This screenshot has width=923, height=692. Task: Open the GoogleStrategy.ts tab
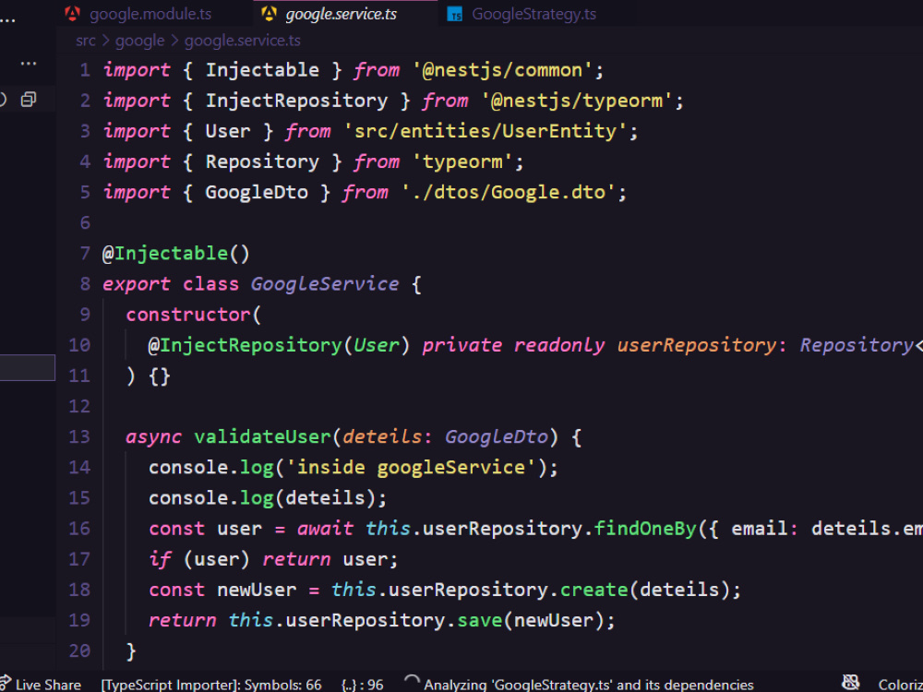click(x=533, y=14)
